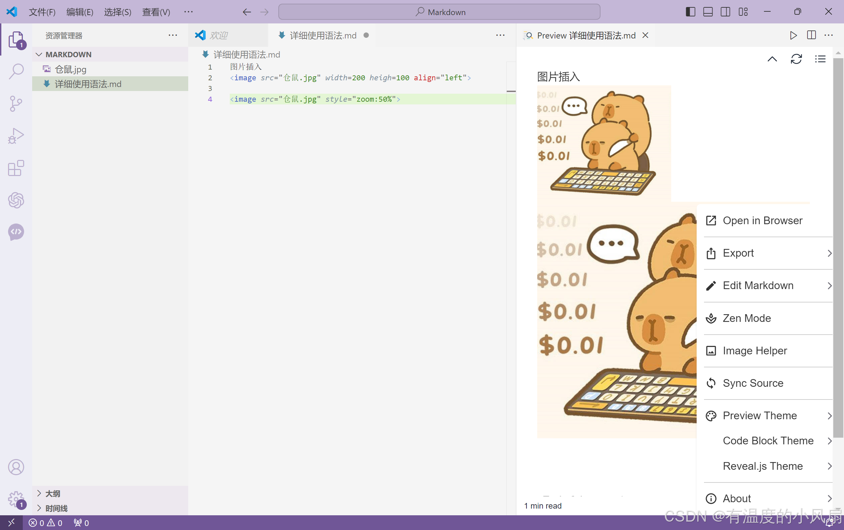The image size is (844, 530).
Task: Toggle the secondary side bar layout
Action: [725, 12]
